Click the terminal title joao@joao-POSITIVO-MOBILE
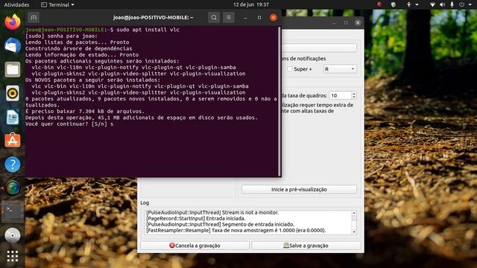Viewport: 477px width, 268px height. click(153, 18)
